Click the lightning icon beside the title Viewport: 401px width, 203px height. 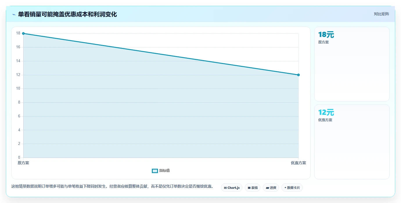pyautogui.click(x=14, y=14)
